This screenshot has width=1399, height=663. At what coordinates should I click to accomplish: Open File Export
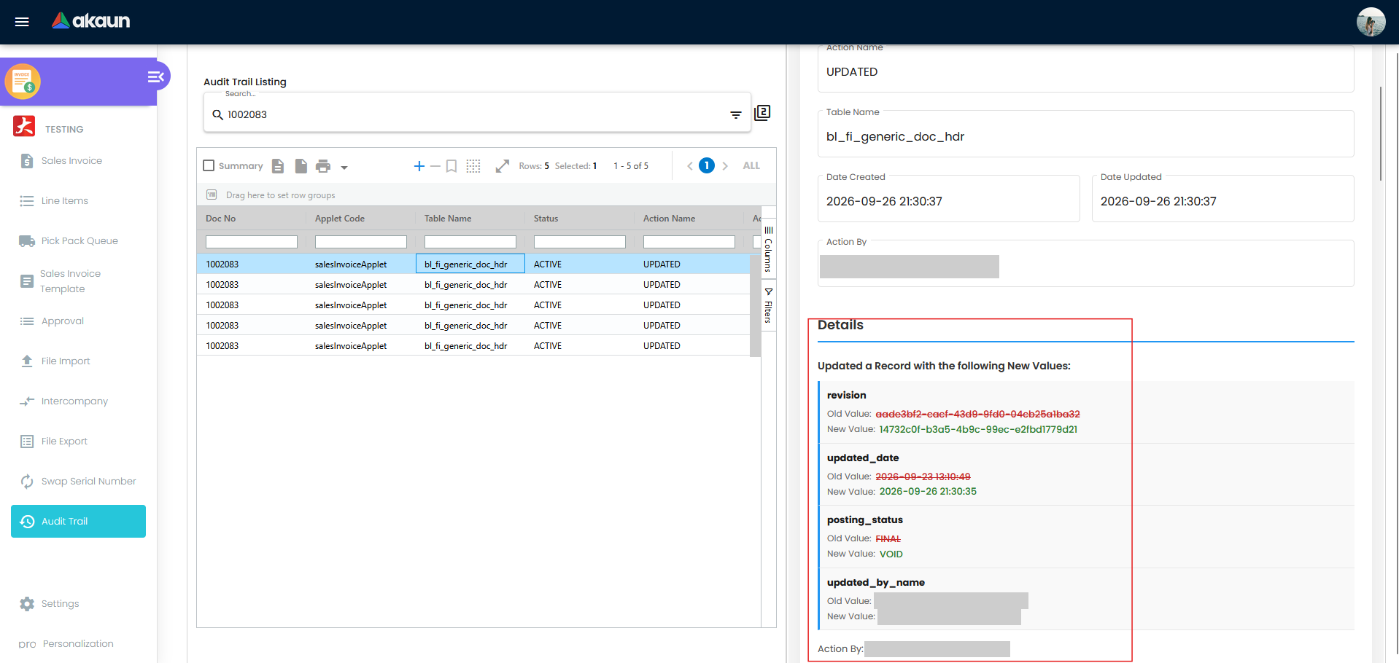(64, 442)
